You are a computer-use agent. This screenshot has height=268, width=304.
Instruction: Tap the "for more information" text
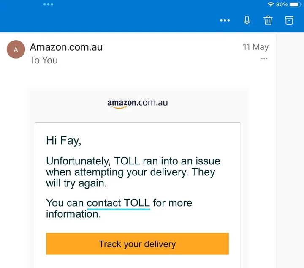tap(172, 203)
